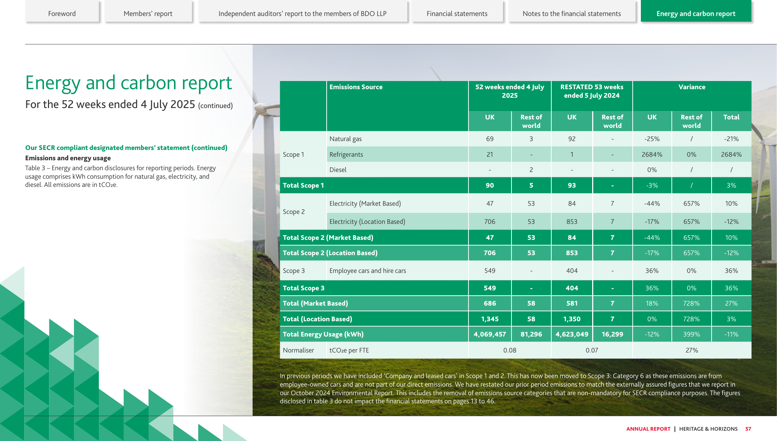Select 'Electricity (Market Based)' row label

tap(365, 203)
